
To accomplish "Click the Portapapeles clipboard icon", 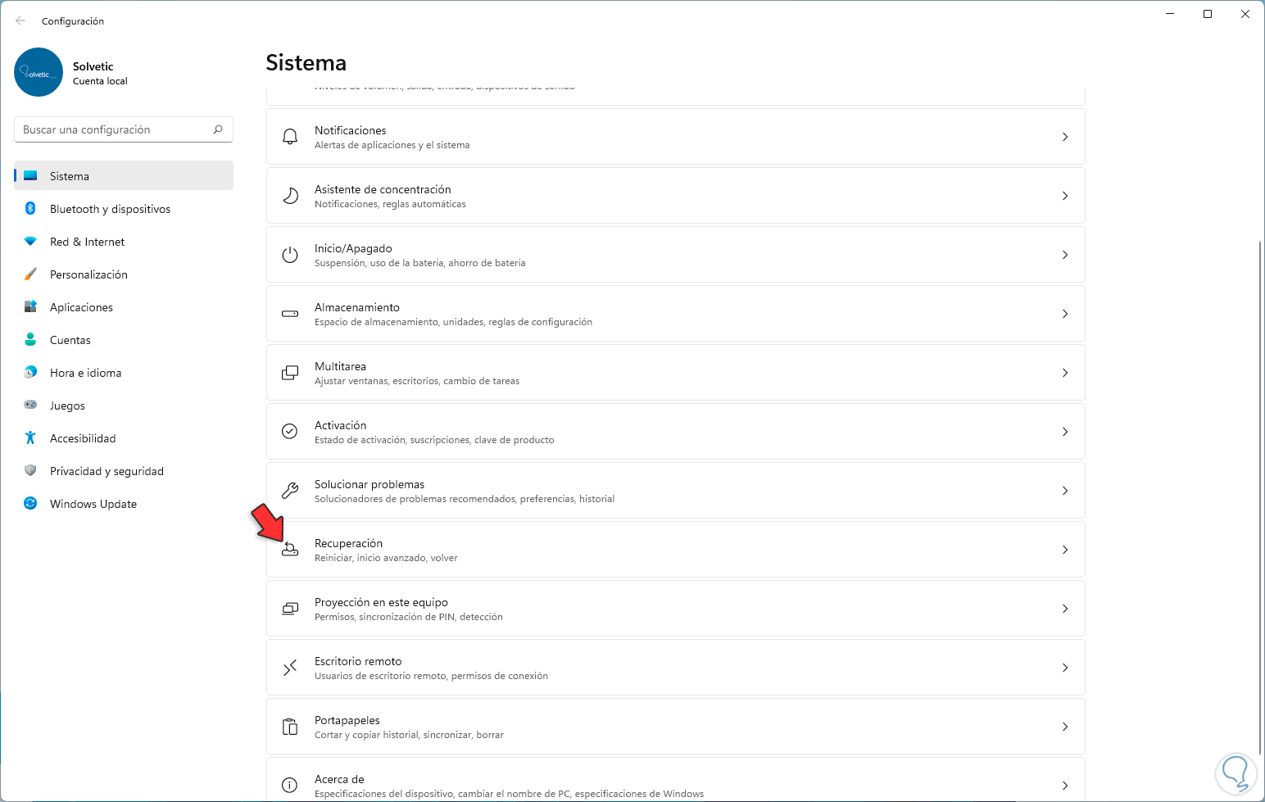I will coord(290,727).
